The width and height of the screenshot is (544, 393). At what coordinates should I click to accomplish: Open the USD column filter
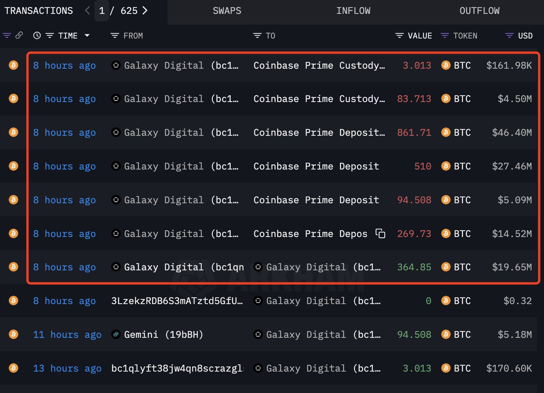pos(509,36)
